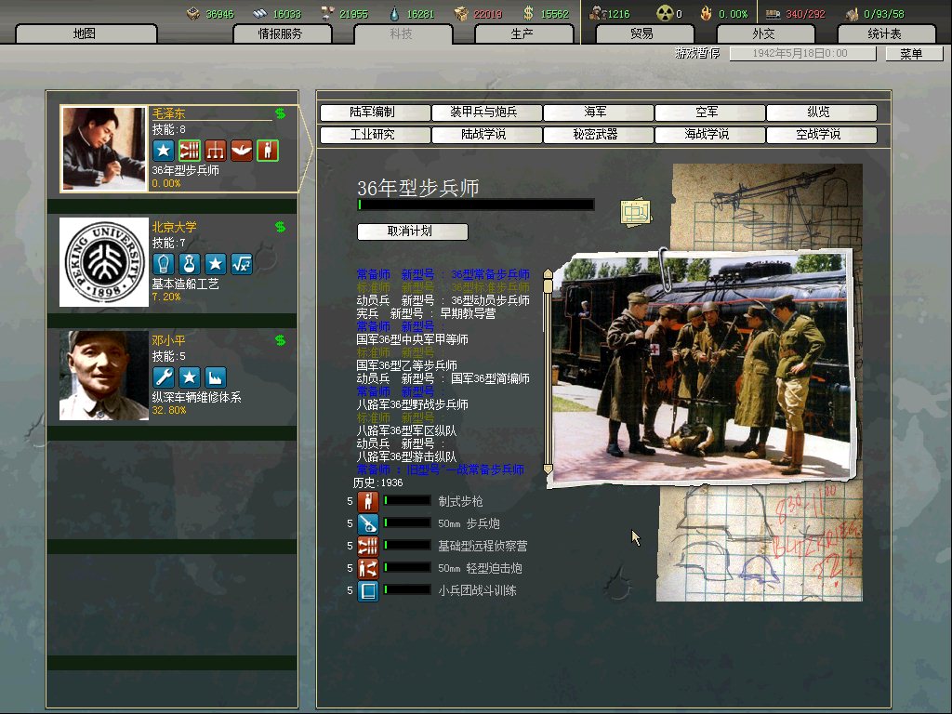Click the 50mm 步兵炮 component icon

pos(367,523)
